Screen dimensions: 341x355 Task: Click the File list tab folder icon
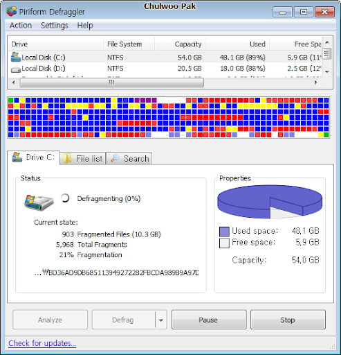coord(67,159)
